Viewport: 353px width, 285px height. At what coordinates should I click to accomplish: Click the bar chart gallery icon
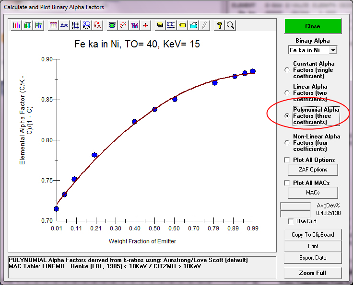(17, 25)
